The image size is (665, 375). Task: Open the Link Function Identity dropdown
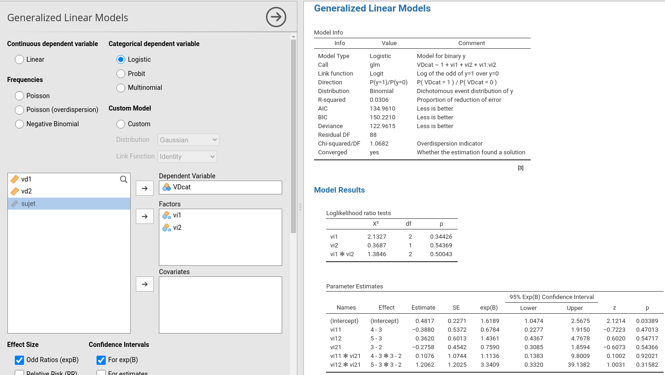(x=187, y=157)
